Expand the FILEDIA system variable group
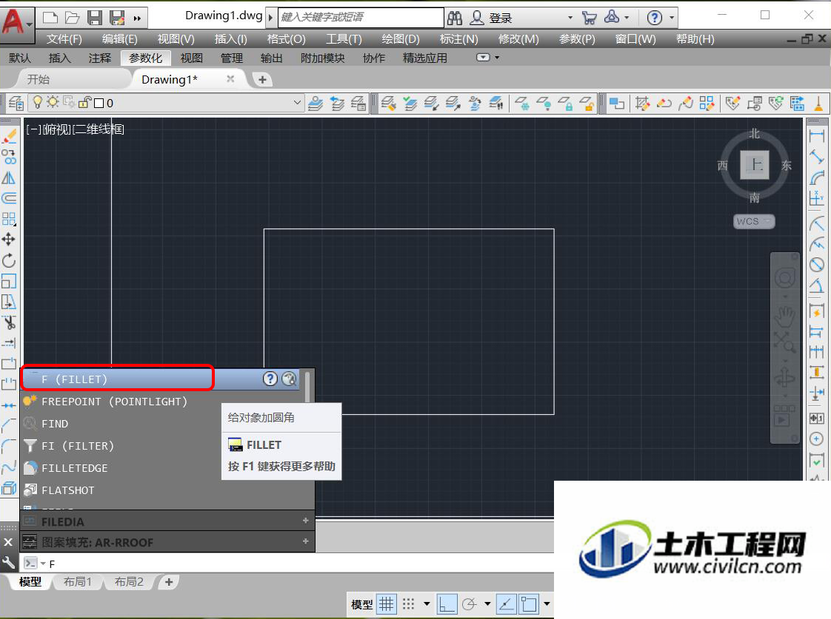This screenshot has height=619, width=831. point(305,521)
